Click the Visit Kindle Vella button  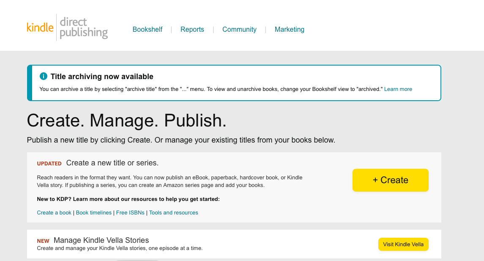click(x=403, y=245)
